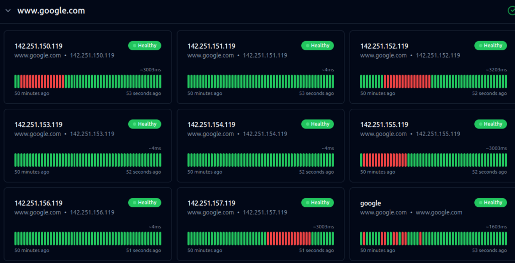Click Healthy badge on the google card
This screenshot has width=515, height=263.
(x=490, y=203)
